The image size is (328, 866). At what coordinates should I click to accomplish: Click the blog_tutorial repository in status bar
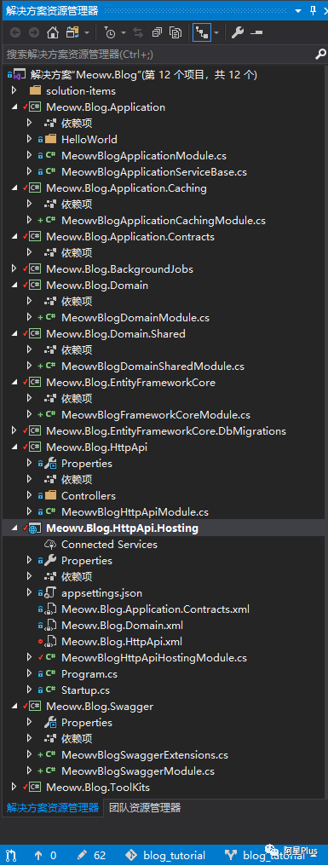tap(166, 855)
